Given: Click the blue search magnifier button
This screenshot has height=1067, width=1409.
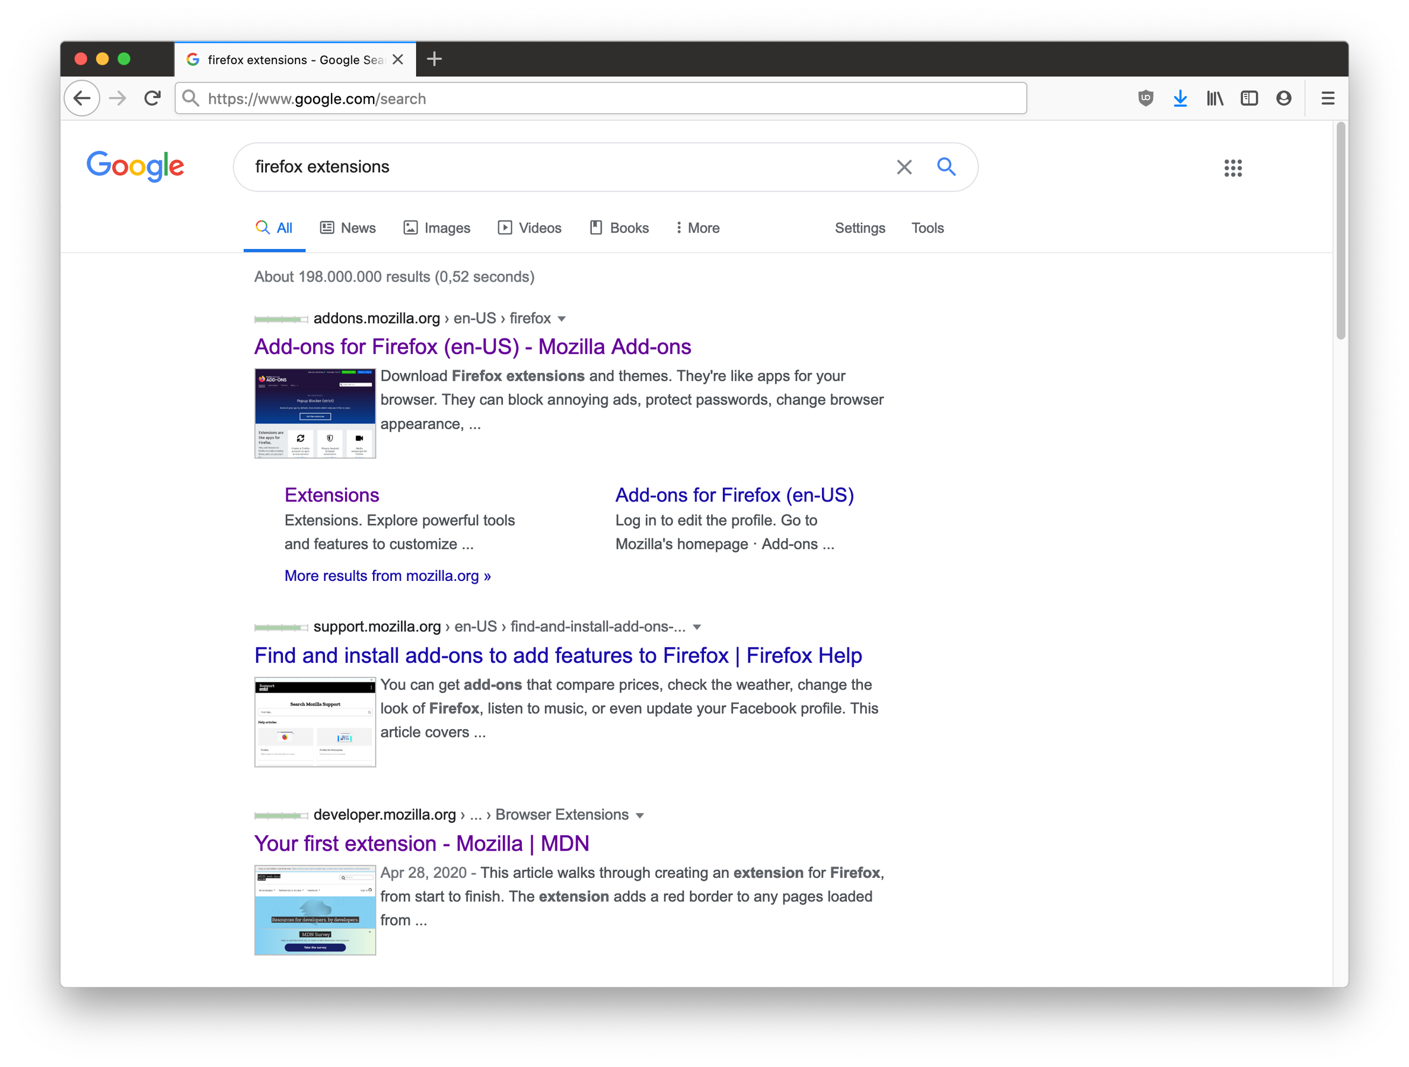Looking at the screenshot, I should point(946,167).
